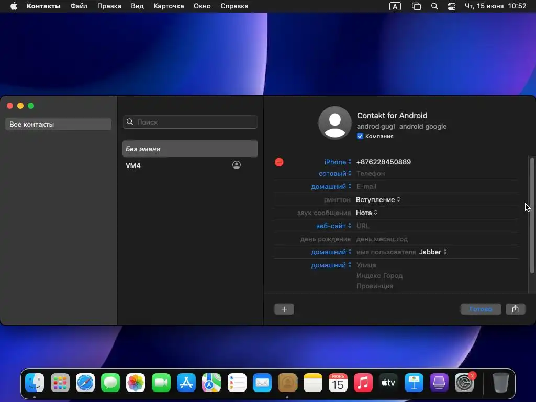Open the Нота message sound dropdown
Image resolution: width=536 pixels, height=402 pixels.
click(366, 213)
